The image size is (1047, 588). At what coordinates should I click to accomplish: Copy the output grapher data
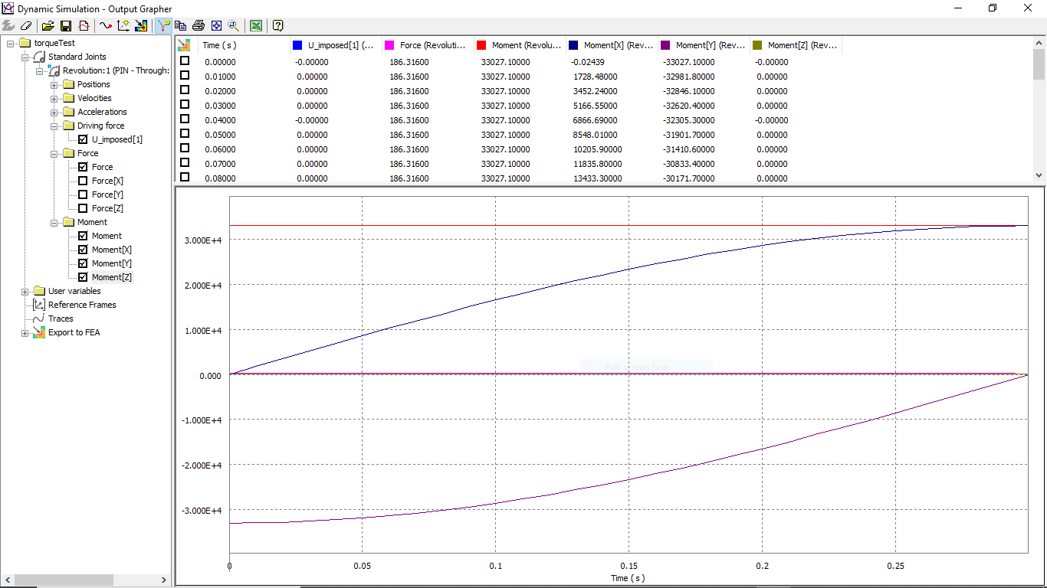click(180, 25)
